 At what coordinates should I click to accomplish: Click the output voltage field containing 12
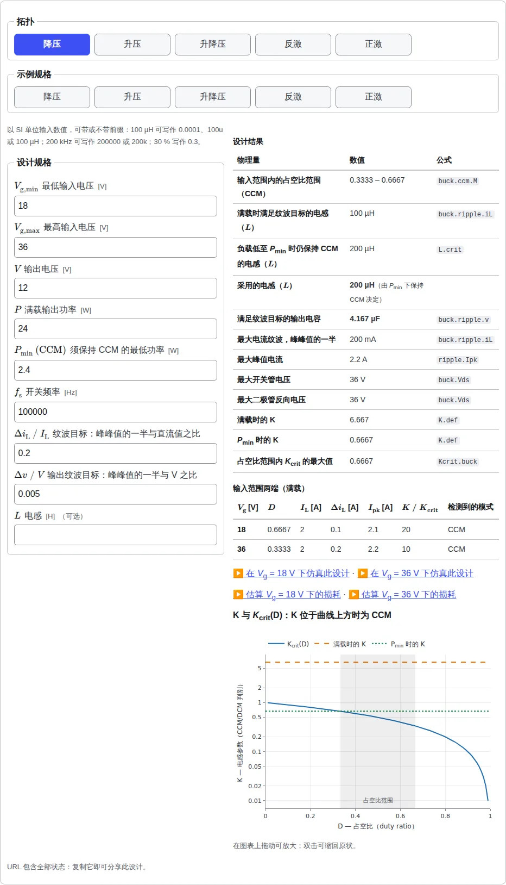(116, 288)
